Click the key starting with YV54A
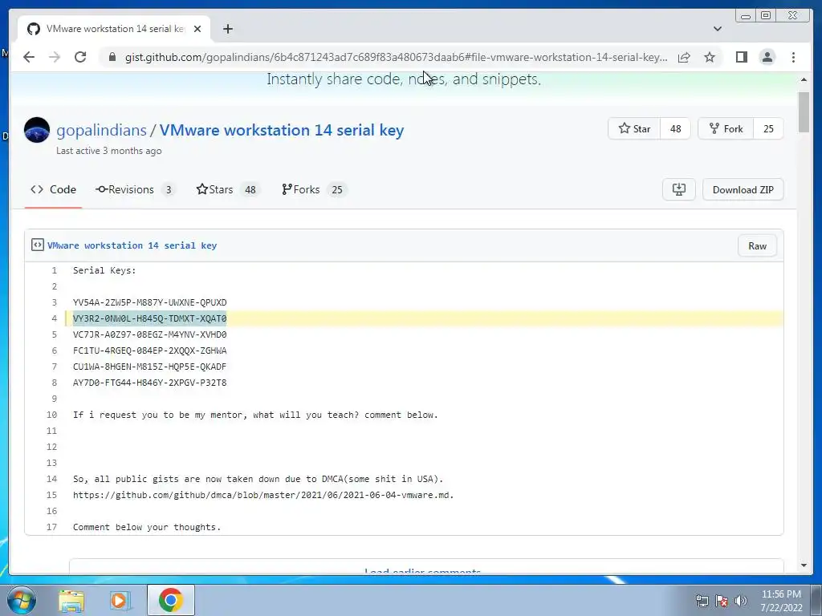 click(149, 302)
